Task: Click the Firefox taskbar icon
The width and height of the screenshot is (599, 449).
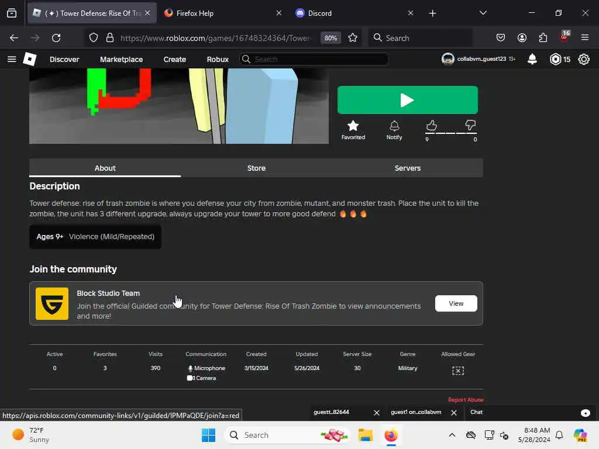Action: pyautogui.click(x=391, y=435)
